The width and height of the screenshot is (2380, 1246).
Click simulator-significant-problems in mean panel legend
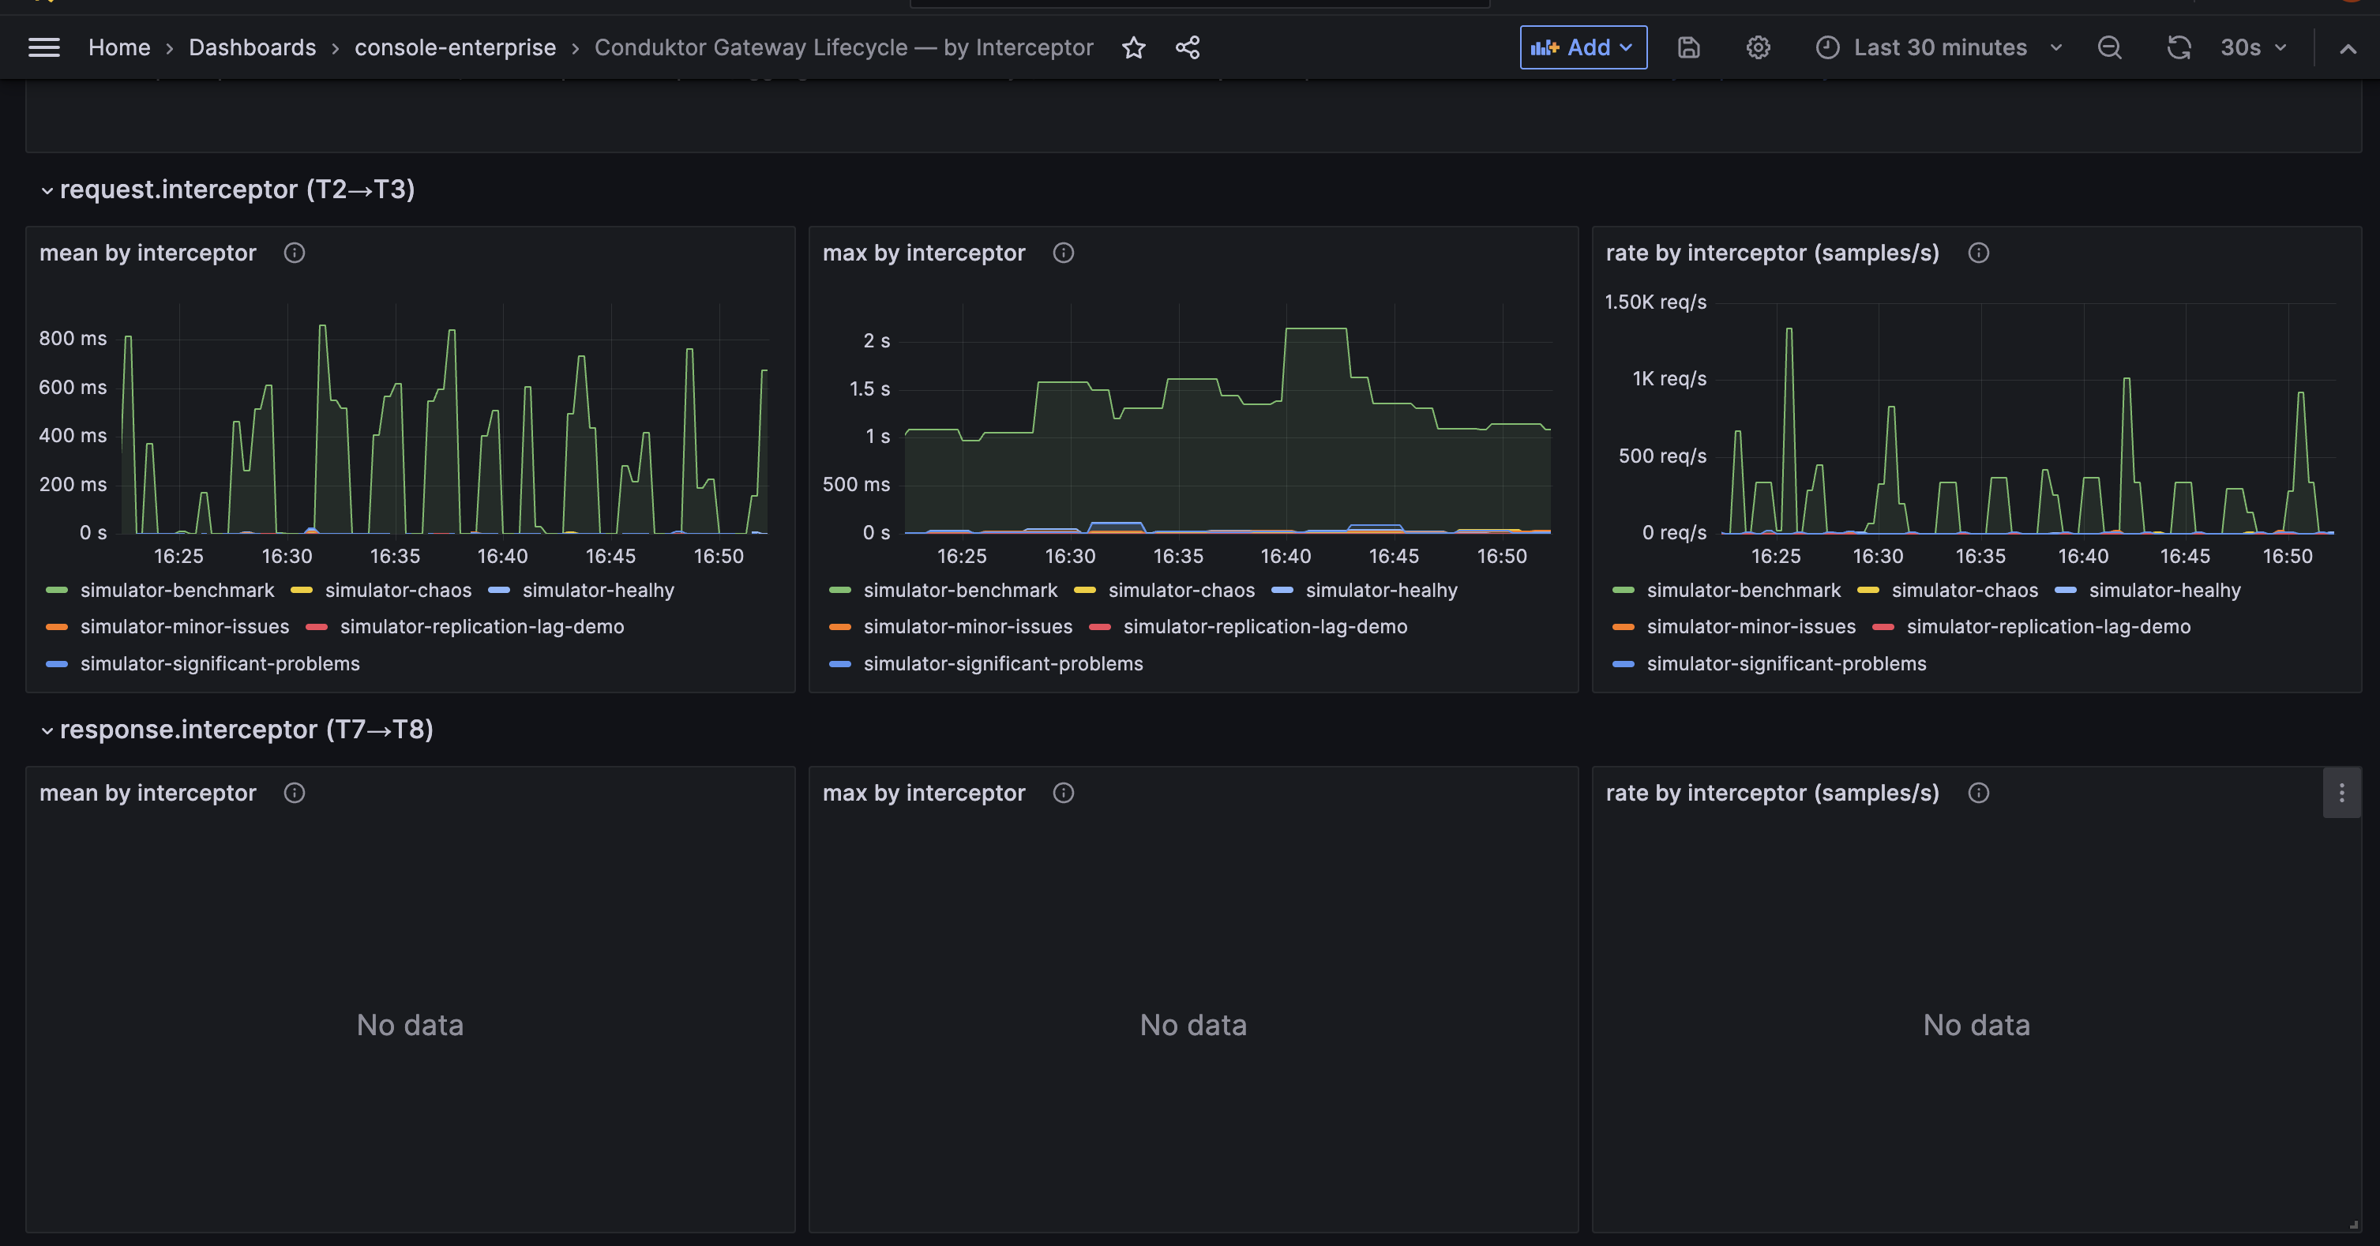220,664
